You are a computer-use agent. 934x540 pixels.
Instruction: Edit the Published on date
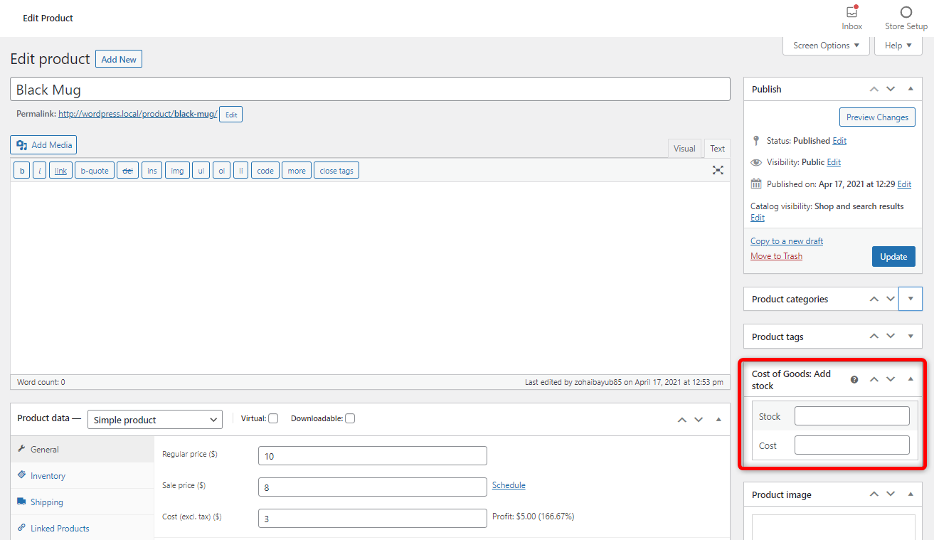pos(904,184)
